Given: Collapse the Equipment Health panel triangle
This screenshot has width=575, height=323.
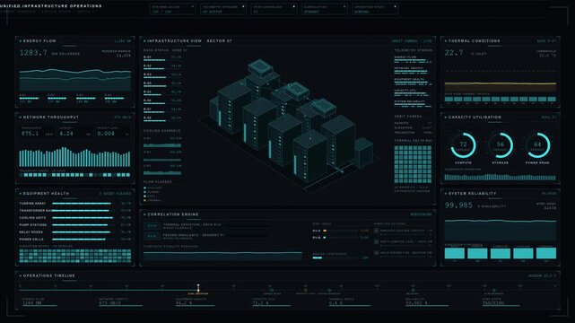Looking at the screenshot, I should coord(21,194).
